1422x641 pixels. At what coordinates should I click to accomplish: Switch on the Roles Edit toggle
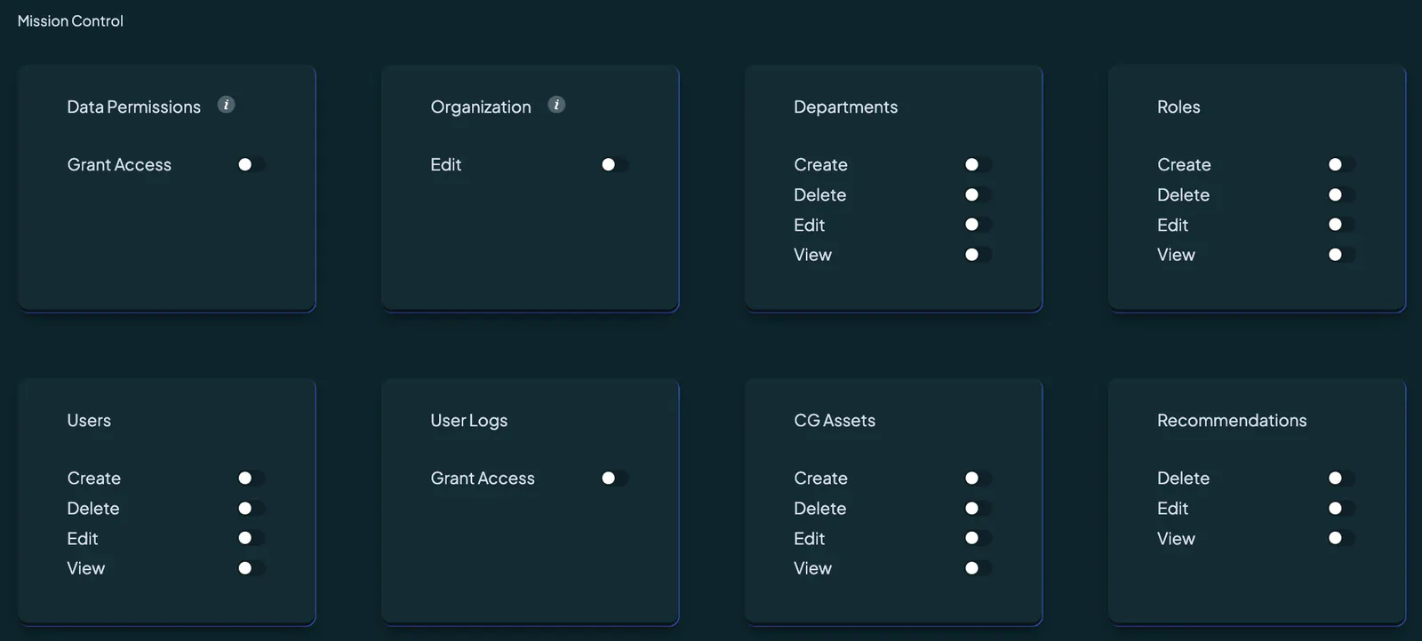coord(1342,226)
